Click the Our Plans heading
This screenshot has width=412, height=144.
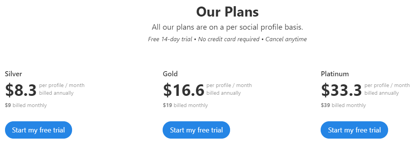(x=227, y=12)
